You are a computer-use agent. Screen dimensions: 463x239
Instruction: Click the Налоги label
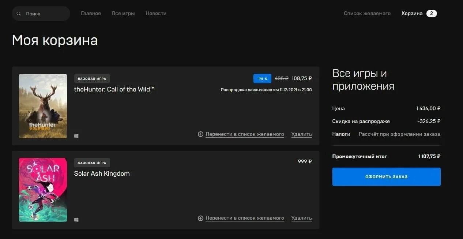tap(341, 134)
